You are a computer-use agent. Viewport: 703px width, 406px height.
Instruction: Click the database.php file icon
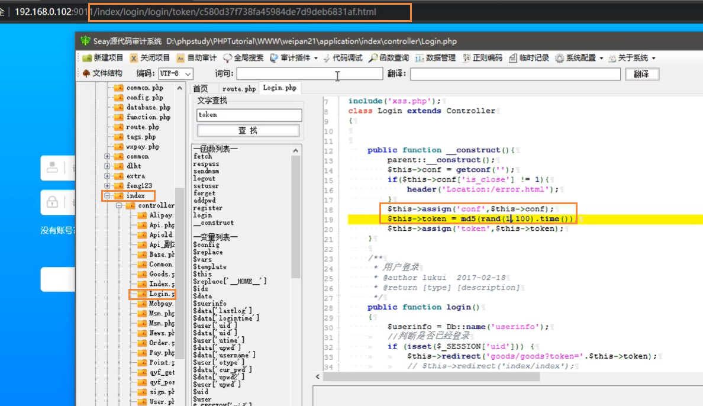click(x=119, y=107)
